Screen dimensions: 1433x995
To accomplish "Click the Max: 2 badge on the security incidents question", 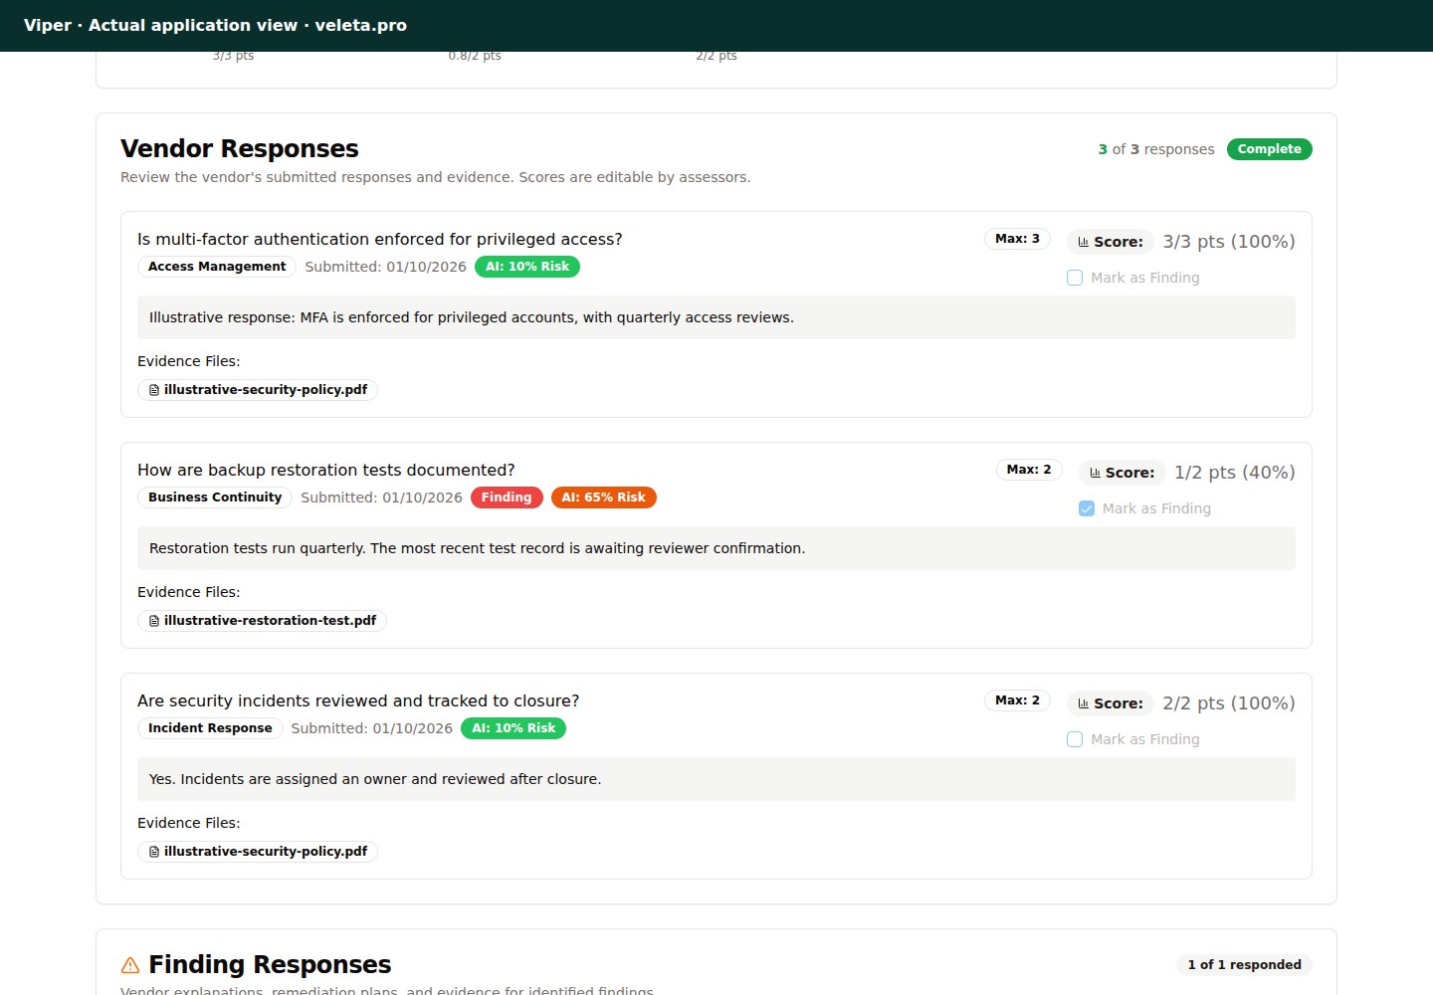I will pyautogui.click(x=1017, y=700).
